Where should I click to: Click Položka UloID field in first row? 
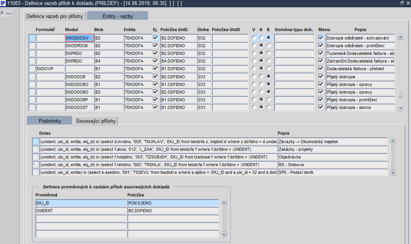click(x=230, y=38)
